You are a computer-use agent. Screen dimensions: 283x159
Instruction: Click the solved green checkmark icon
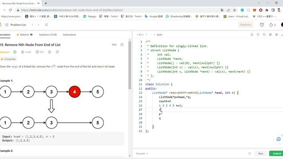15,52
